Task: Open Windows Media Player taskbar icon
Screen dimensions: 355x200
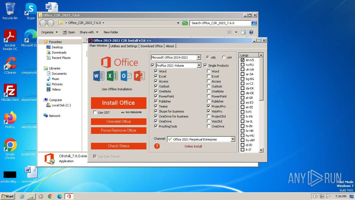Action: (x=41, y=196)
